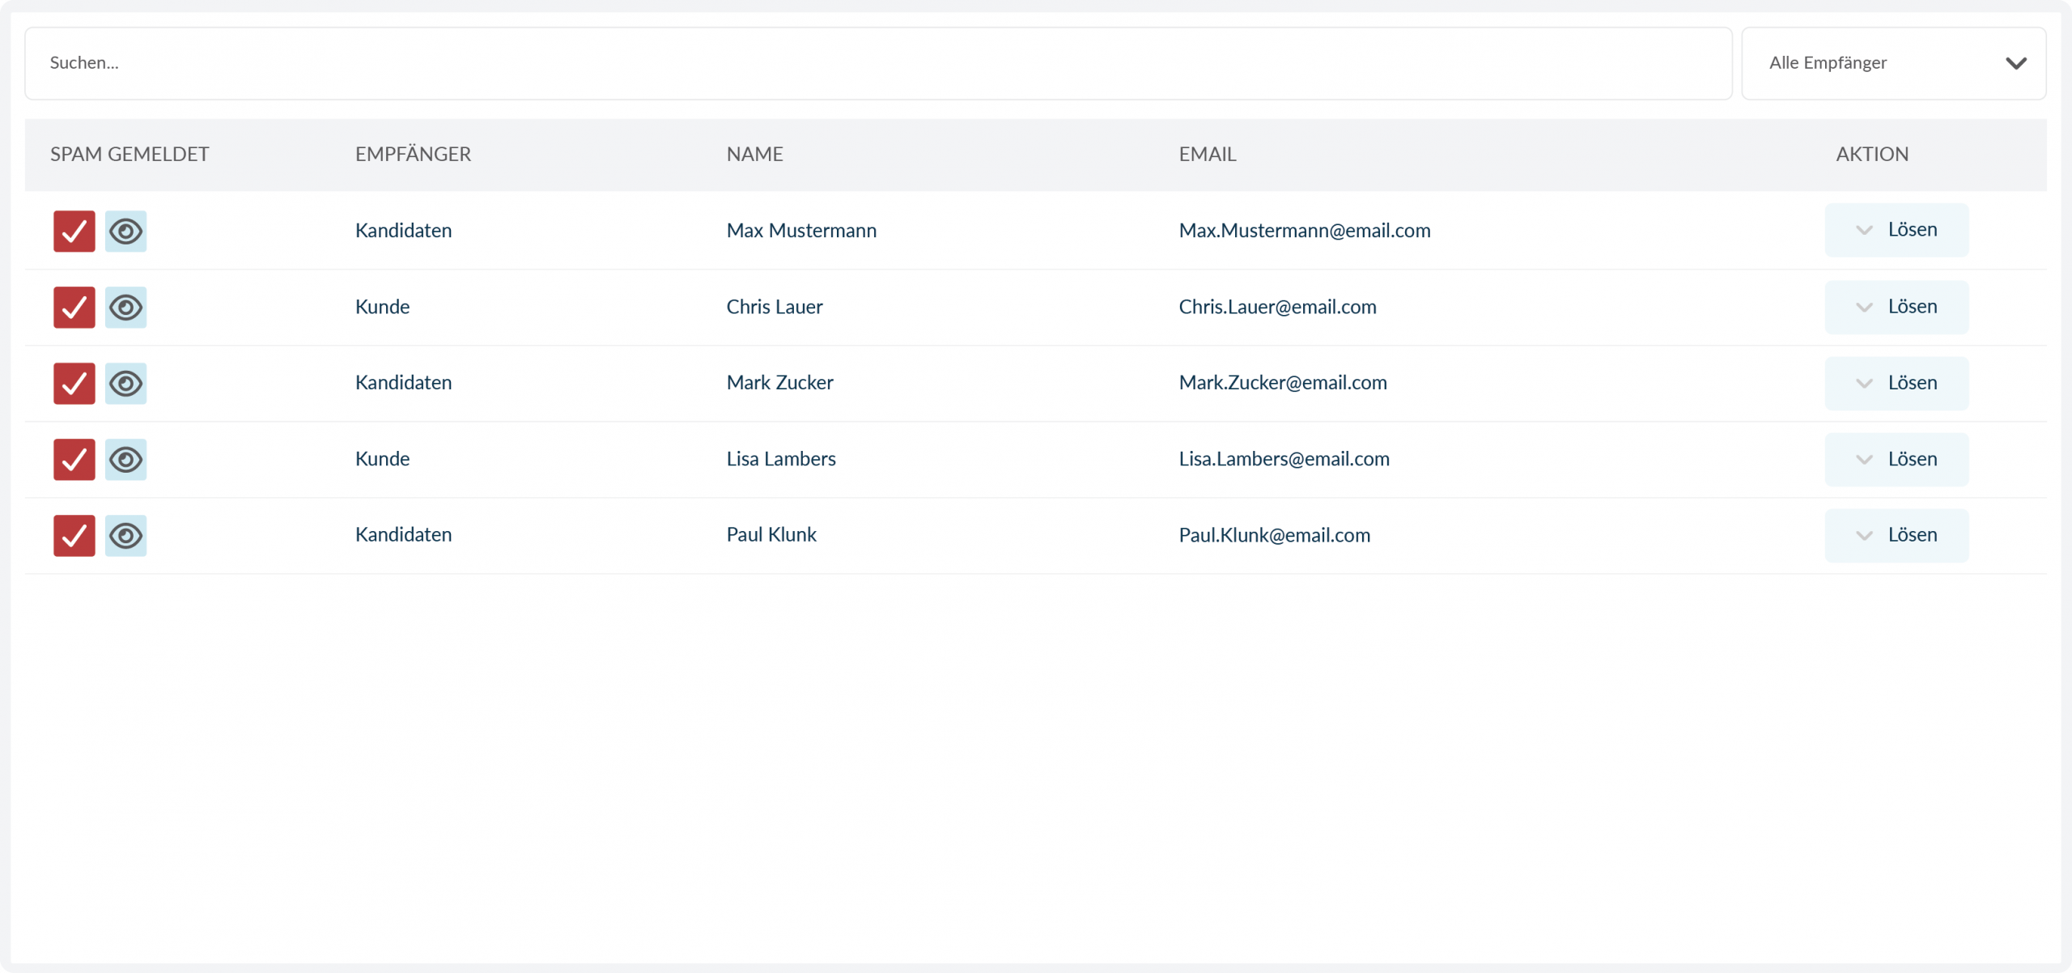Expand Lösen action for Max Mustermann

(1896, 230)
